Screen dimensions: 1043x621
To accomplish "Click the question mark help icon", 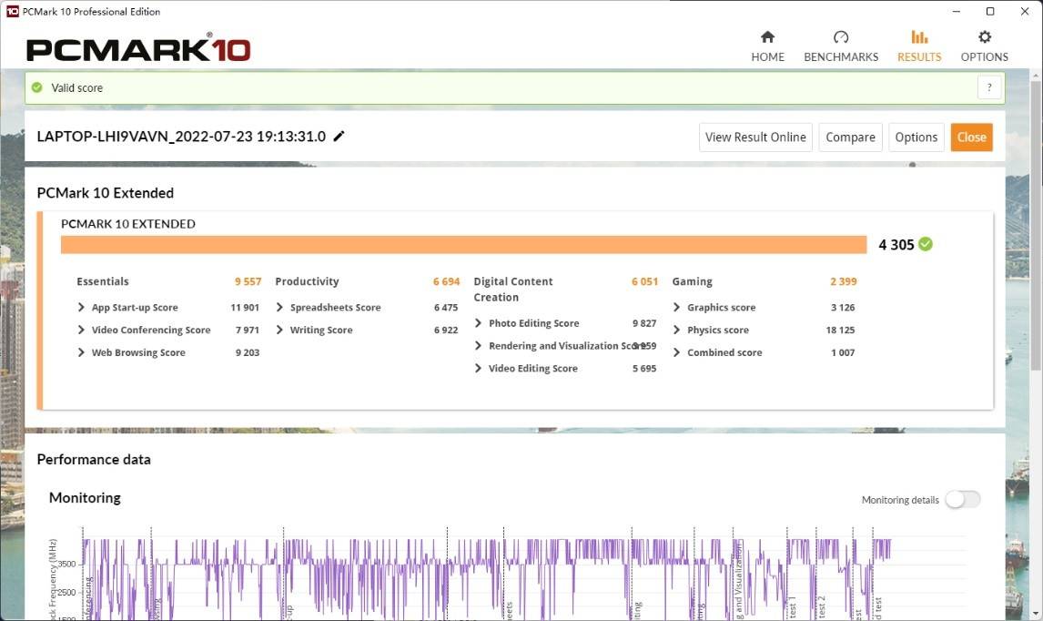I will point(989,87).
